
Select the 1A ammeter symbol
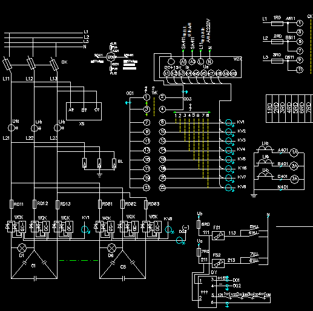coord(294,152)
